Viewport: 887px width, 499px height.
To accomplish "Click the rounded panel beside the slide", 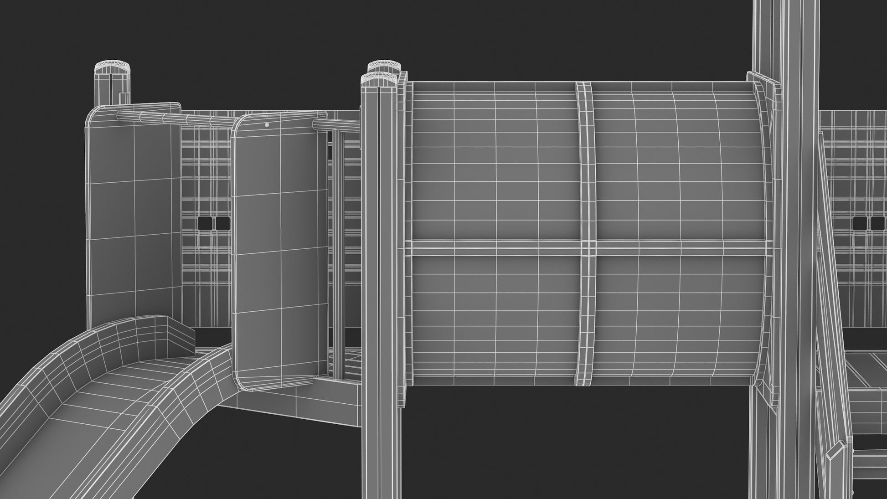I will coord(280,251).
